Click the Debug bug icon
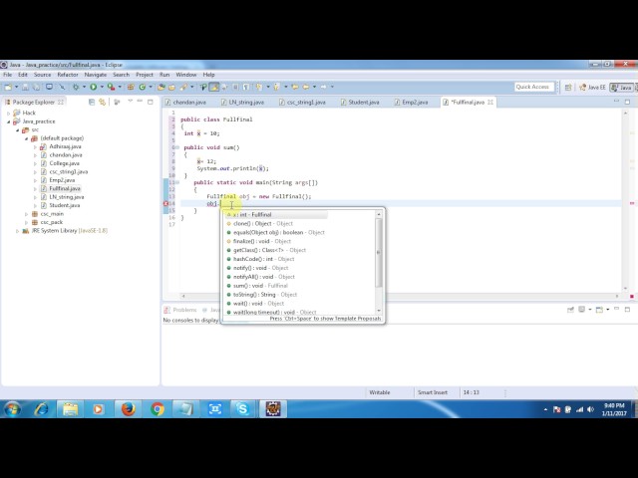 pyautogui.click(x=76, y=87)
